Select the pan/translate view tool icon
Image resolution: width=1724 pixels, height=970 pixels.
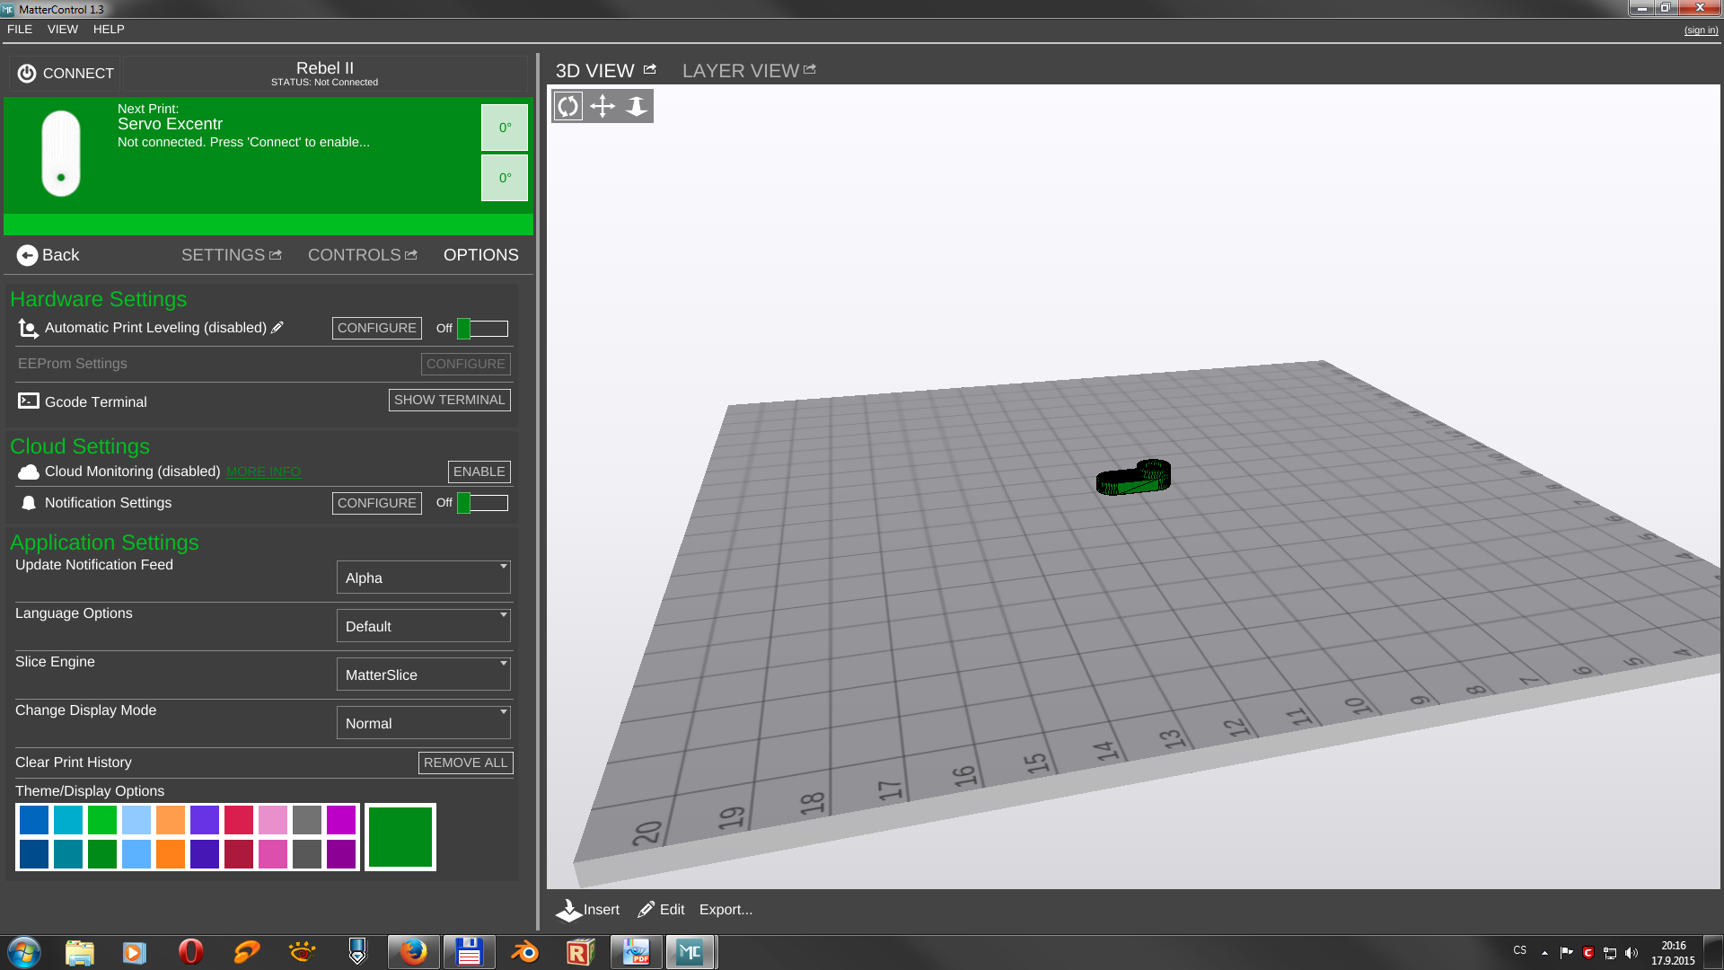pos(603,106)
